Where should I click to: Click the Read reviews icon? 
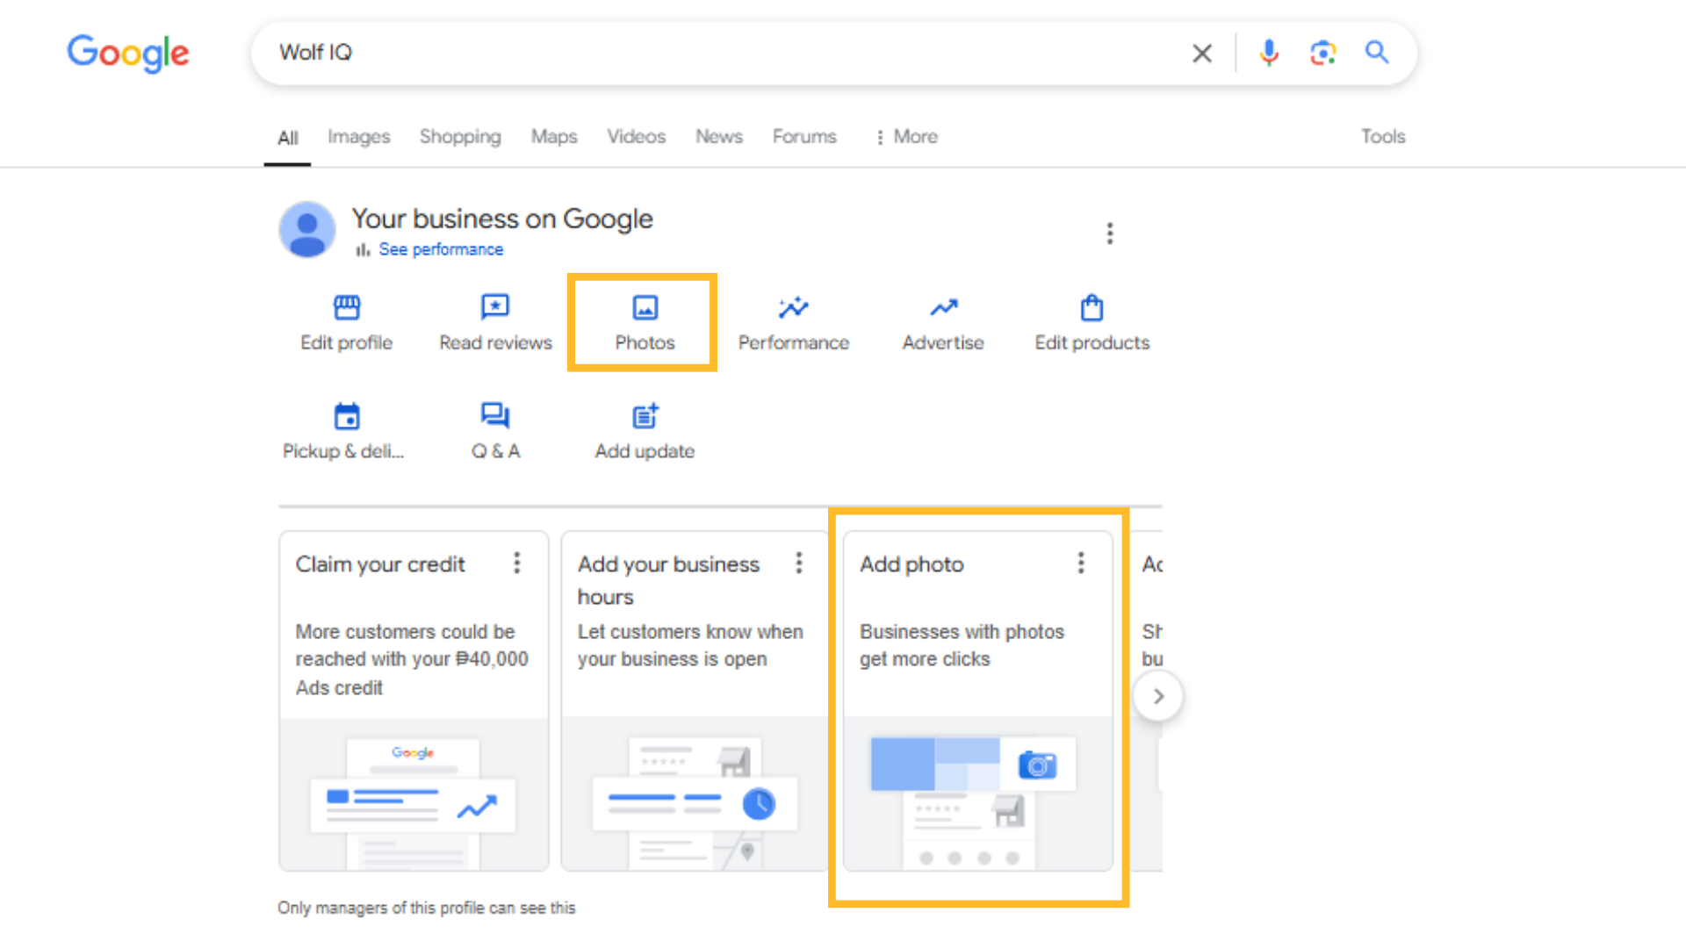tap(495, 308)
